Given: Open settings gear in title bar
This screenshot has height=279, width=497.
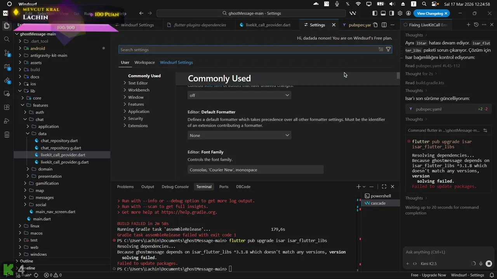Looking at the screenshot, I should pos(400,13).
